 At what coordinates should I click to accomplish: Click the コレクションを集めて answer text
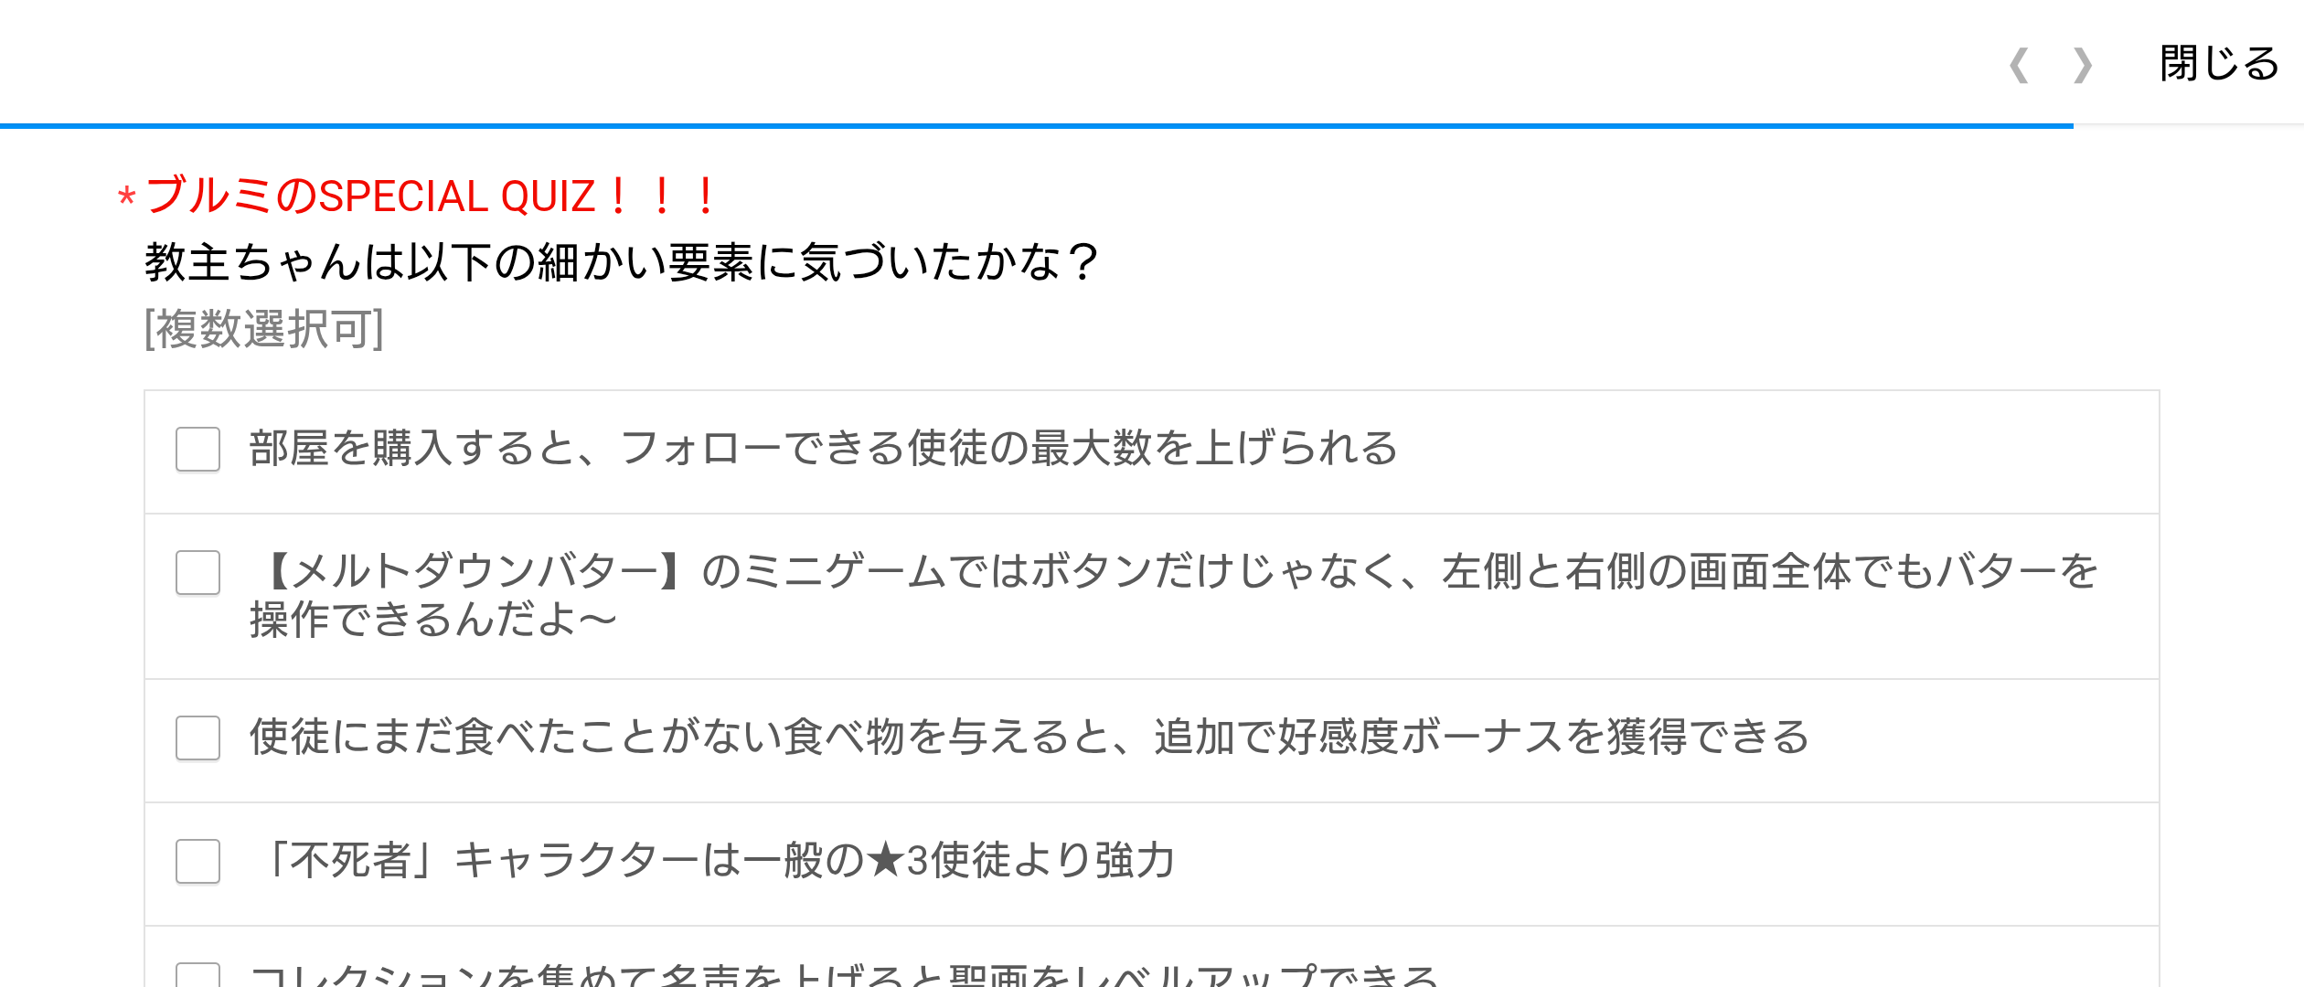841,976
